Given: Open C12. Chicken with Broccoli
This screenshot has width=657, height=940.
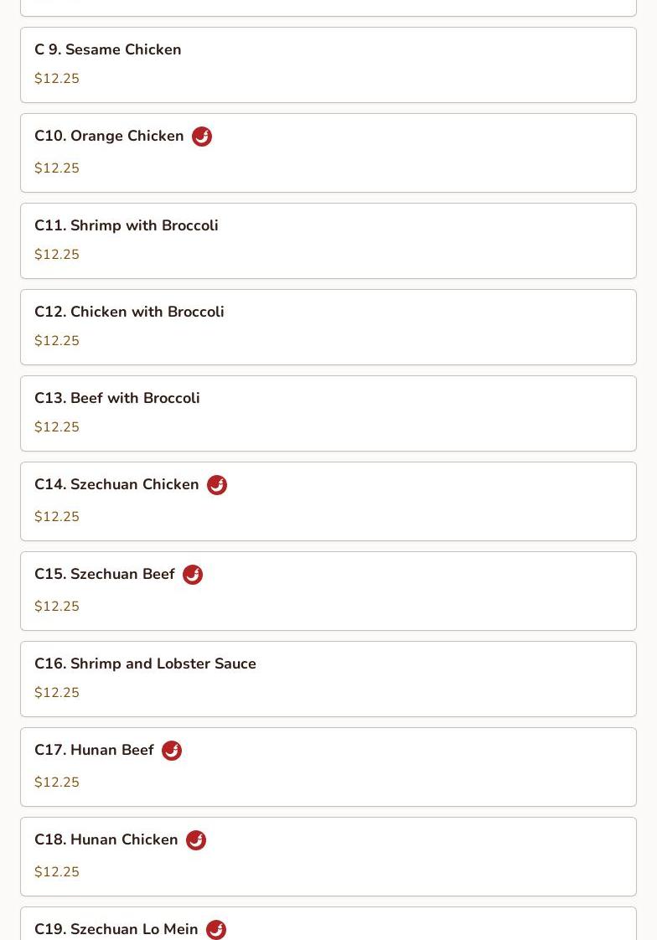Looking at the screenshot, I should click(129, 312).
